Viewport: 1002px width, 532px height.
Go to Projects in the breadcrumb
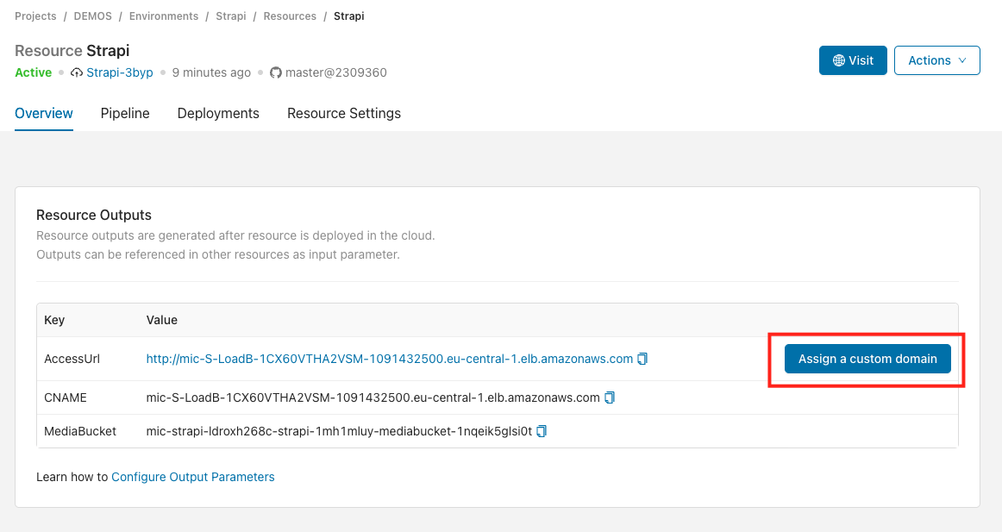(35, 16)
